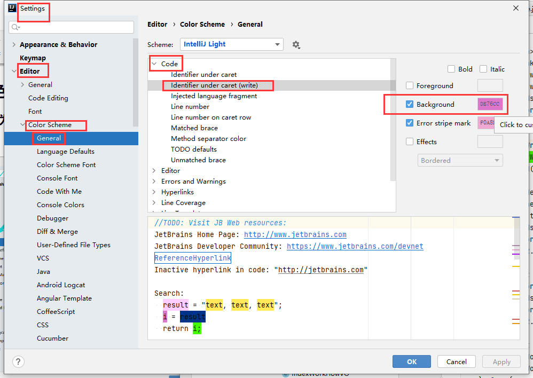Collapse the Editor section in sidebar
Viewport: 533px width, 378px height.
pyautogui.click(x=13, y=72)
